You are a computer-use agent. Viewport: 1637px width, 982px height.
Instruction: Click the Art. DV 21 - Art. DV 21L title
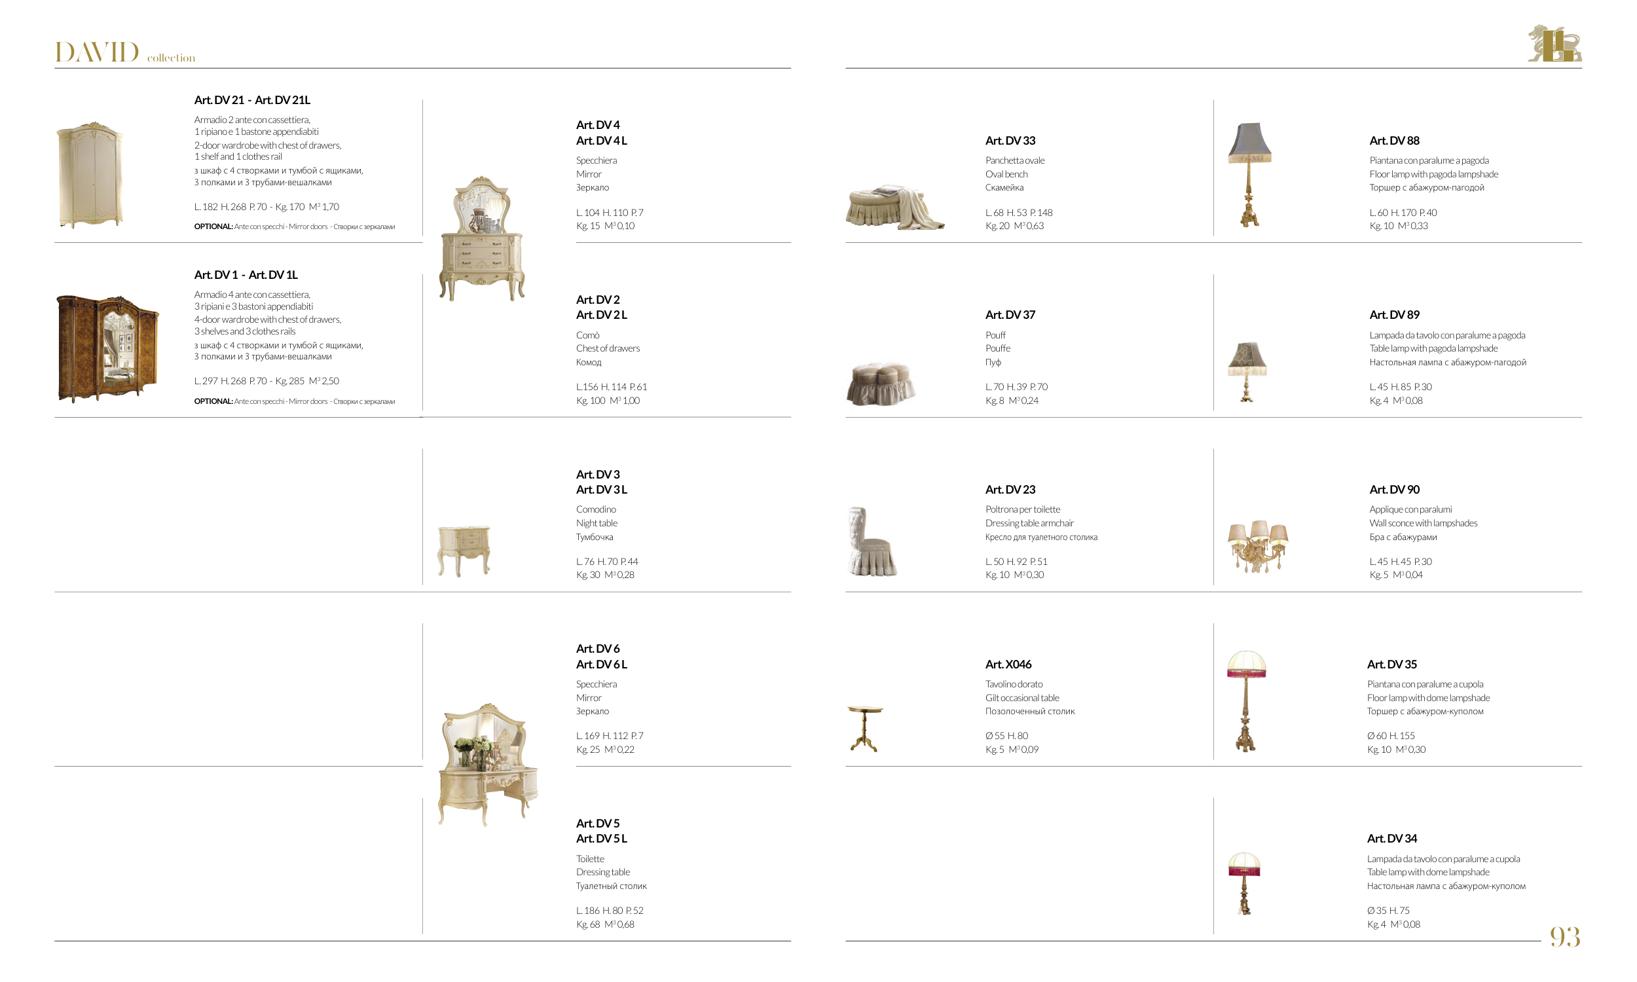(x=251, y=100)
